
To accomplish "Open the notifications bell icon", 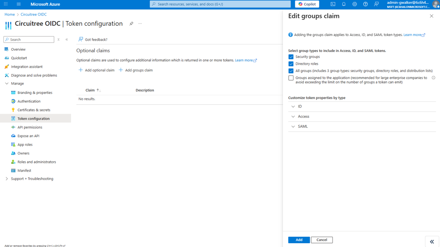I will [344, 4].
